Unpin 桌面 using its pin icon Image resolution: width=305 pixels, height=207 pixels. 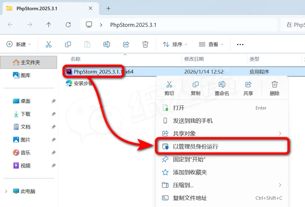(53, 101)
